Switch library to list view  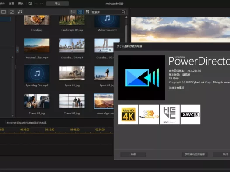(x=73, y=12)
